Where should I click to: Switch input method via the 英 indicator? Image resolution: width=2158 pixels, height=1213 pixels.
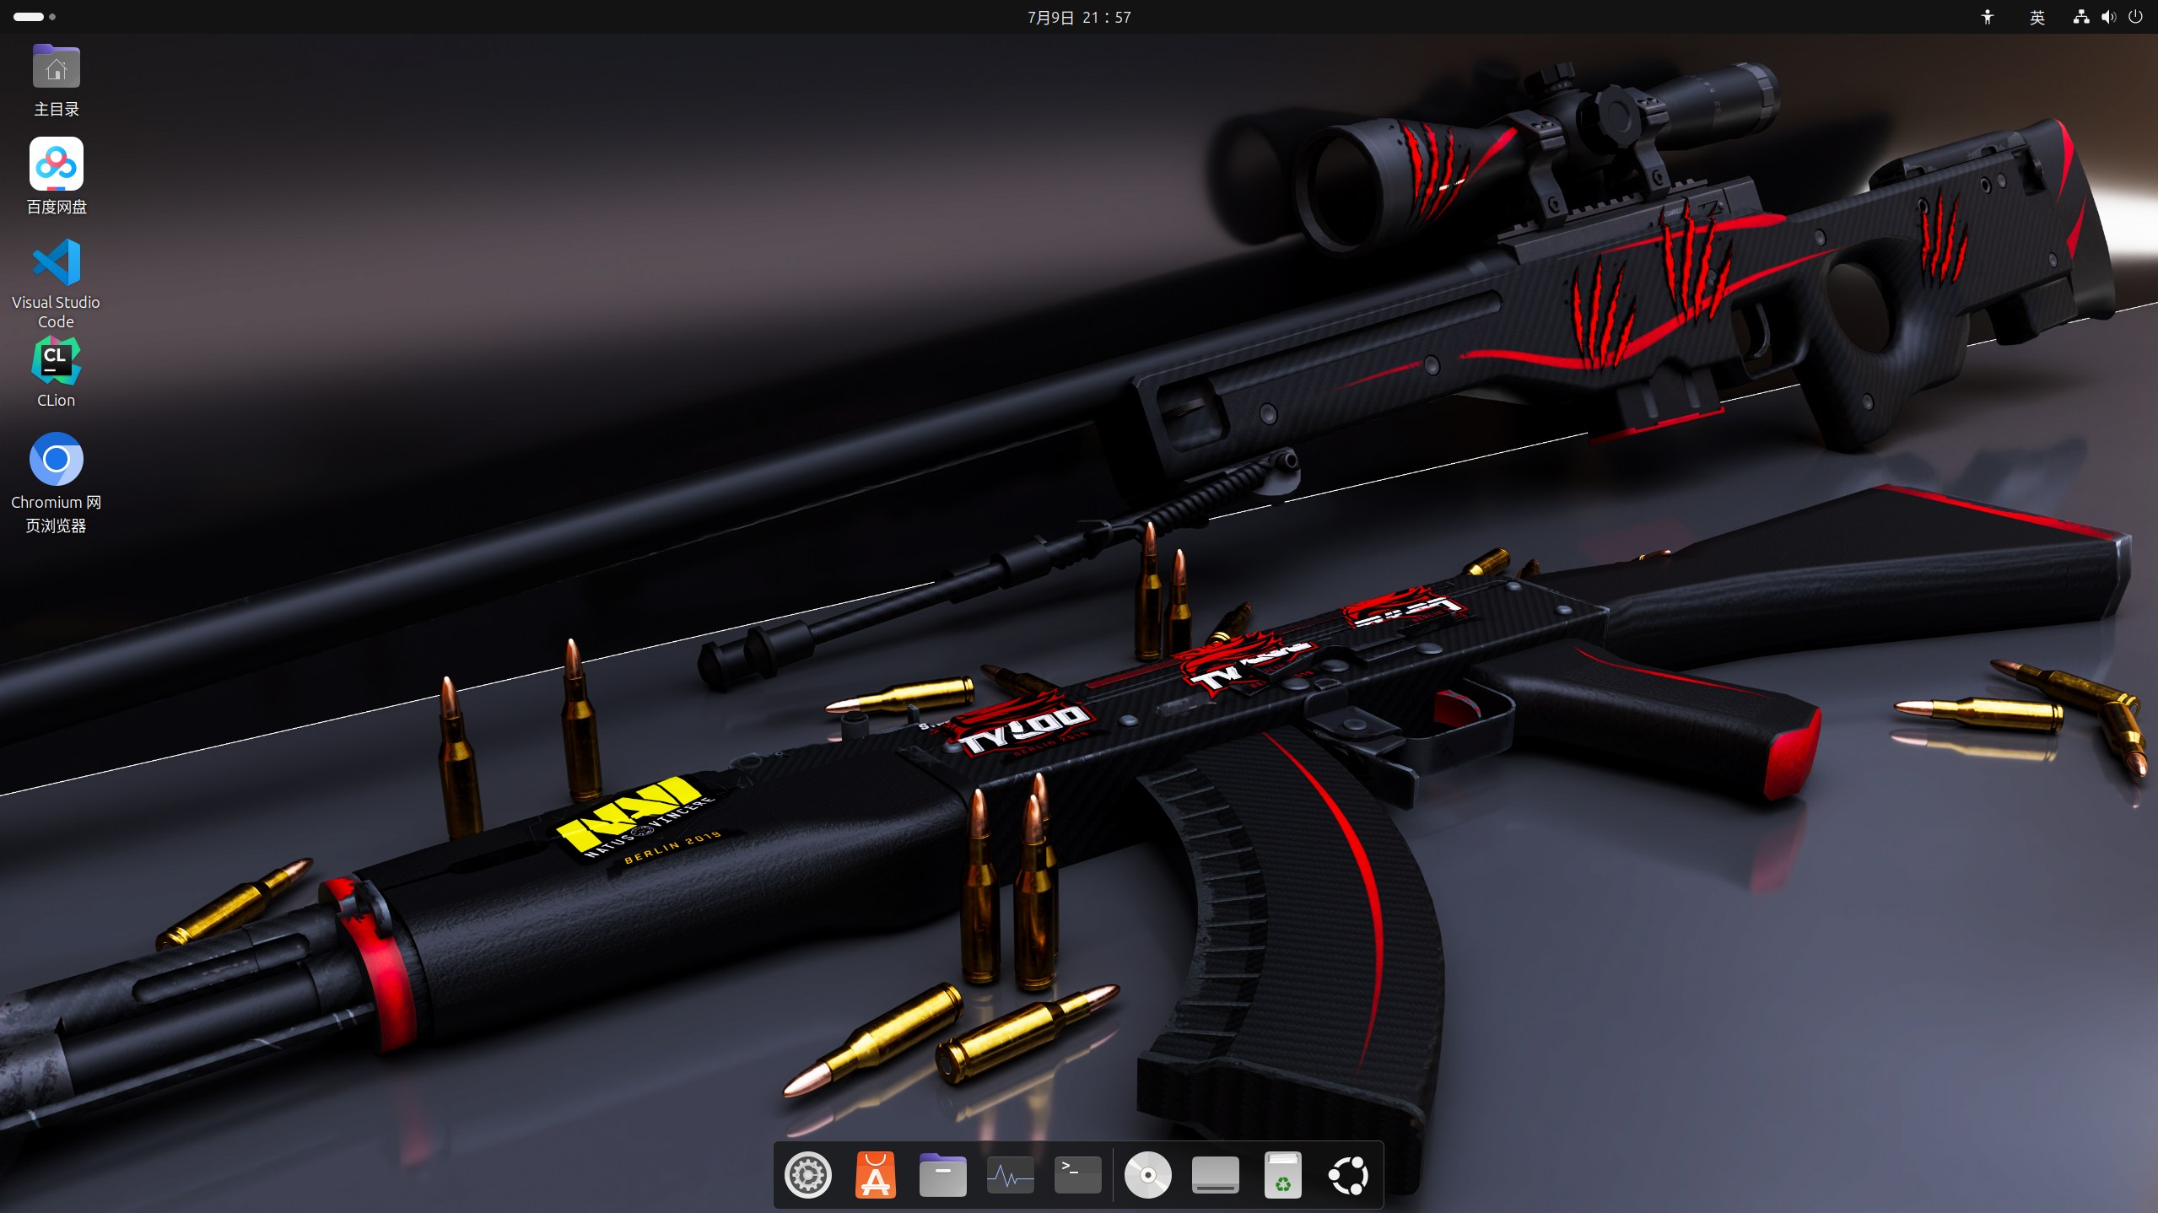pyautogui.click(x=2037, y=17)
